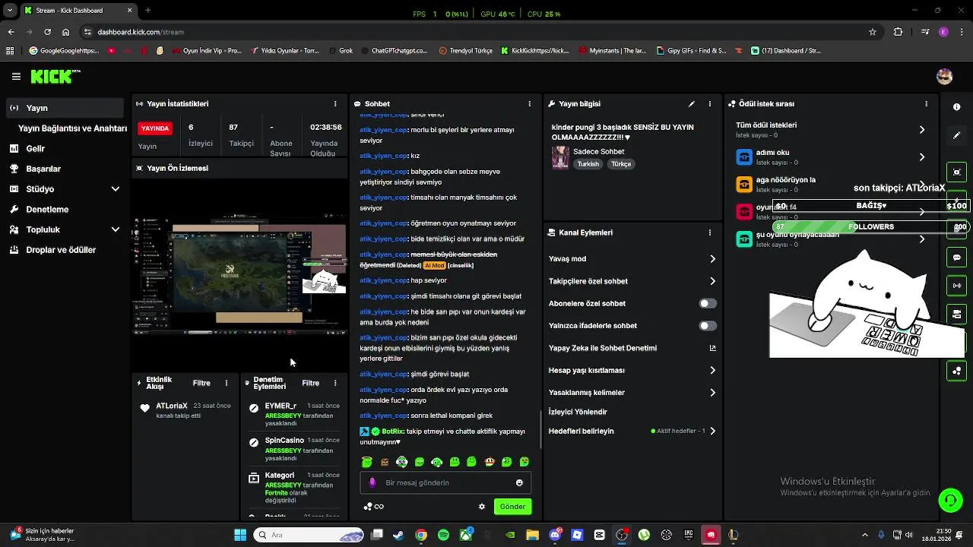
Task: Click SpinCasino in moderation actions list
Action: point(284,440)
